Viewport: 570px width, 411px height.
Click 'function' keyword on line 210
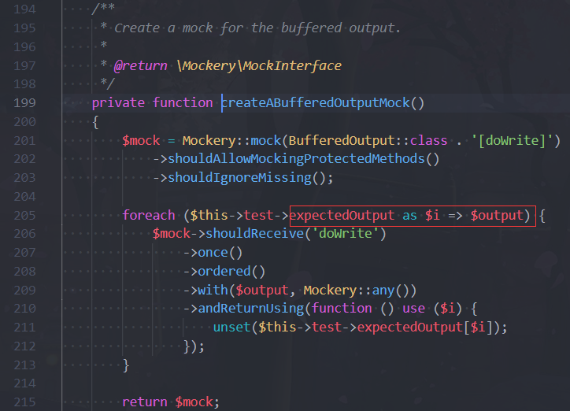click(x=342, y=309)
